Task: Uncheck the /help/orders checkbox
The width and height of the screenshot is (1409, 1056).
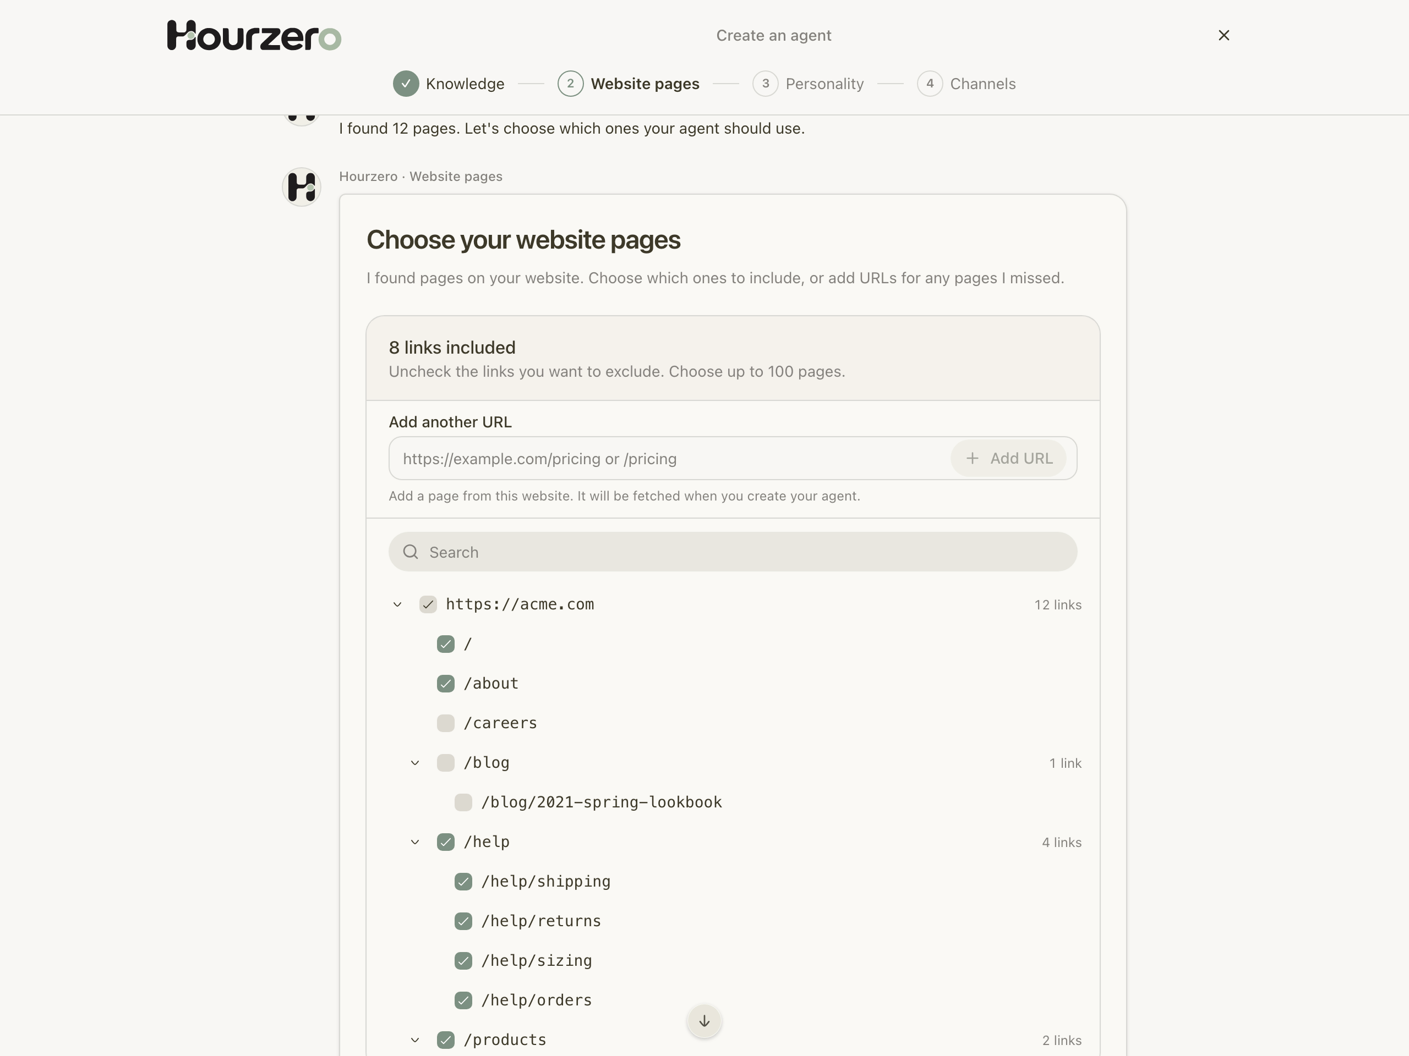Action: 463,1000
